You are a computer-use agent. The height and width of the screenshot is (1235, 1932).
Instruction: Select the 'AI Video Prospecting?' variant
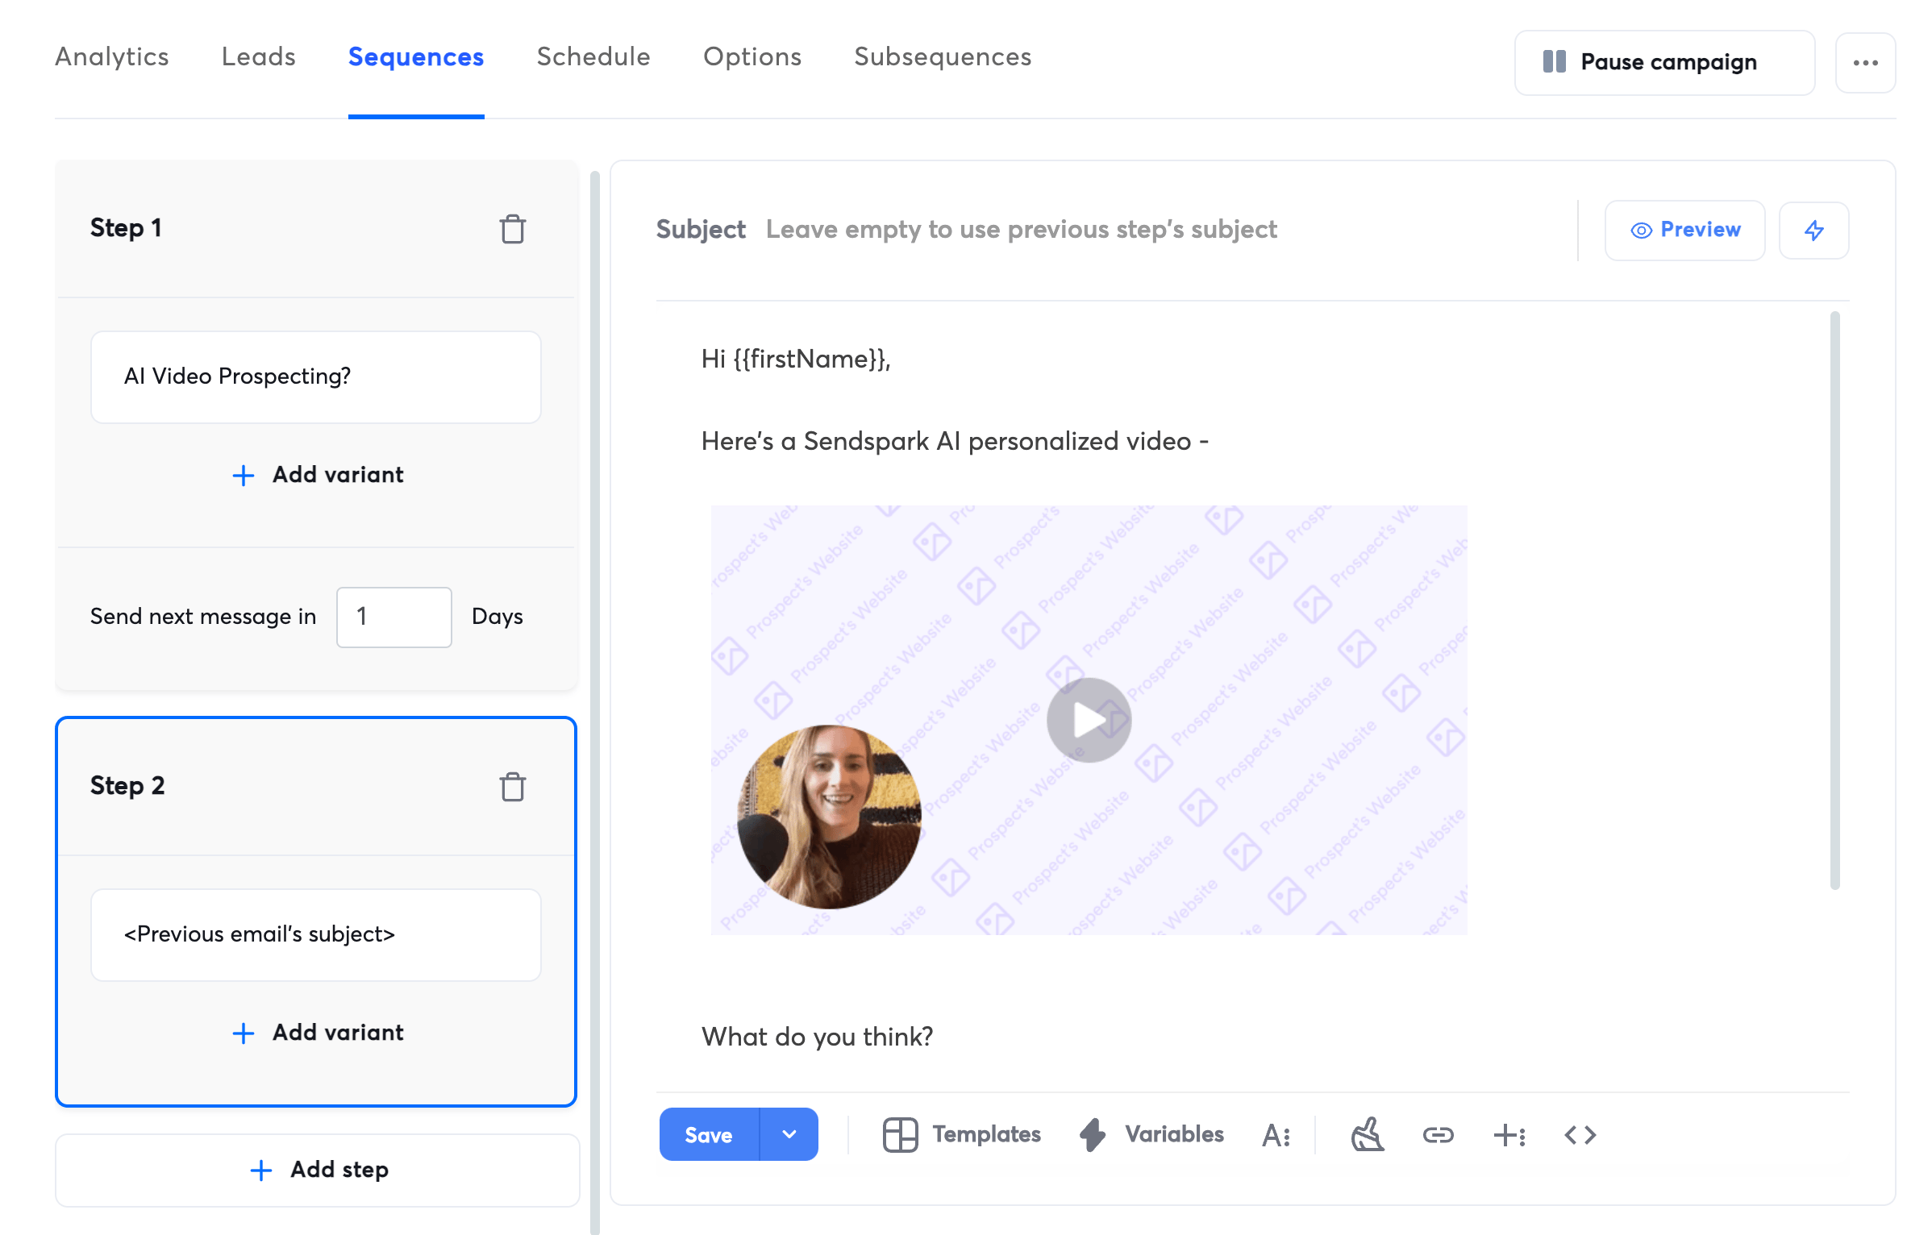click(315, 376)
